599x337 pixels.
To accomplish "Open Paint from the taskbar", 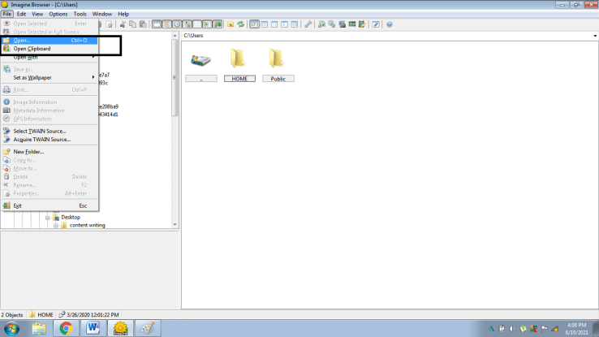I will click(x=148, y=328).
